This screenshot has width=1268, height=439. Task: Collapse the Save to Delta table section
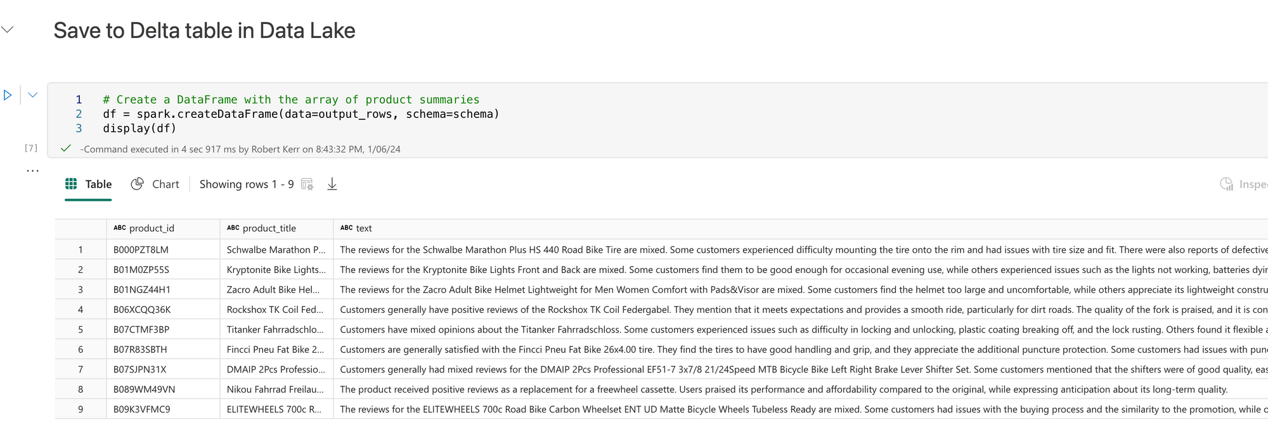[8, 30]
